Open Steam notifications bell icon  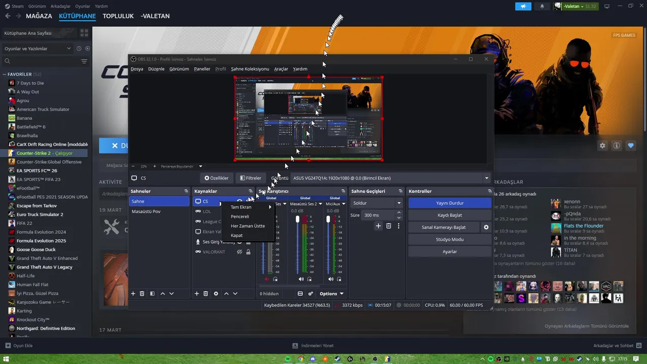click(x=542, y=6)
